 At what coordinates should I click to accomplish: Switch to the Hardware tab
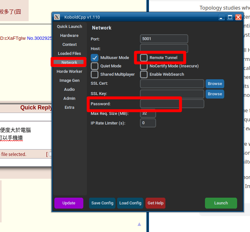69,36
